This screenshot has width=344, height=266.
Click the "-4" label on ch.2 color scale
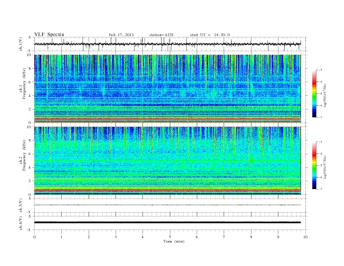[x=321, y=153]
